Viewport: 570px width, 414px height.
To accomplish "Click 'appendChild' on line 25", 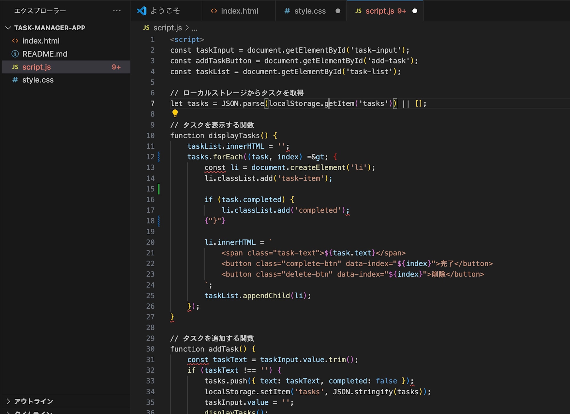I will click(266, 296).
